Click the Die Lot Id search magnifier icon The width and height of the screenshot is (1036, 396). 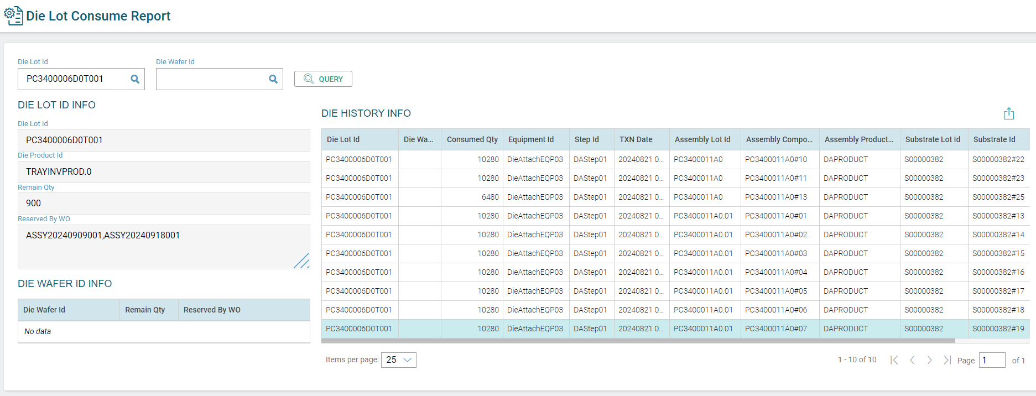[x=134, y=79]
